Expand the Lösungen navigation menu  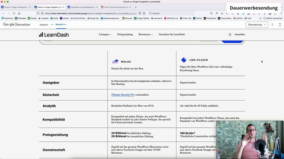click(105, 34)
